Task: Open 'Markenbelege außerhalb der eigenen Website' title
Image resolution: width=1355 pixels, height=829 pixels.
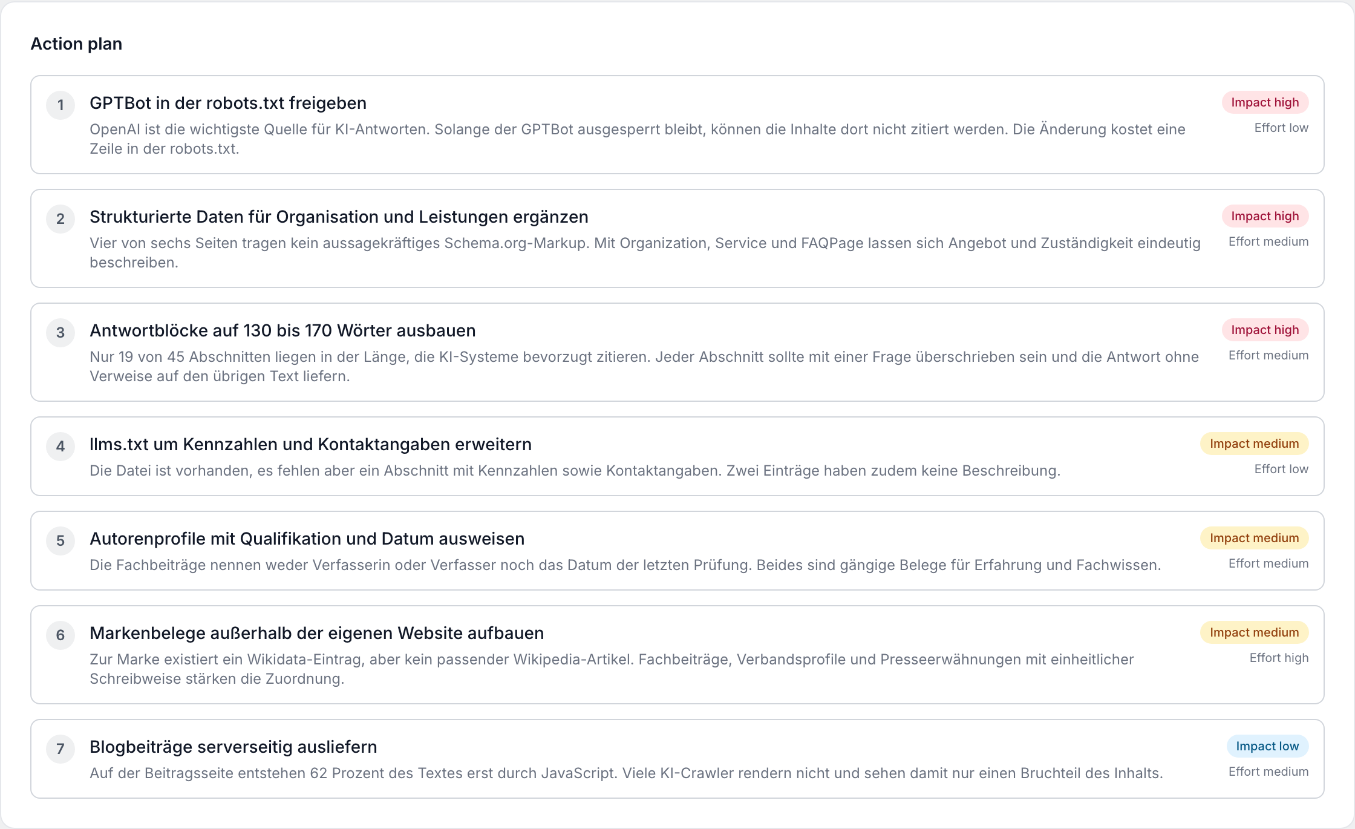Action: [316, 633]
